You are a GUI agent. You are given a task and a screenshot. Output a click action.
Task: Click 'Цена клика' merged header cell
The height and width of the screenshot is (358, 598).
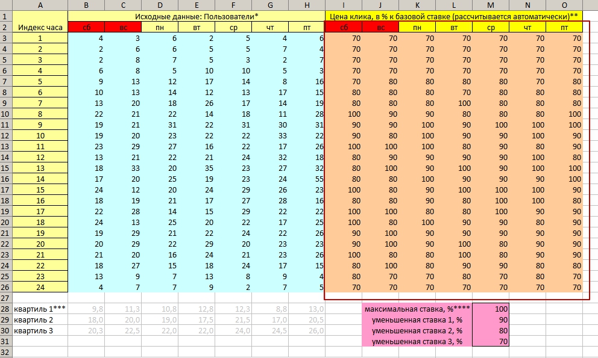click(x=454, y=16)
